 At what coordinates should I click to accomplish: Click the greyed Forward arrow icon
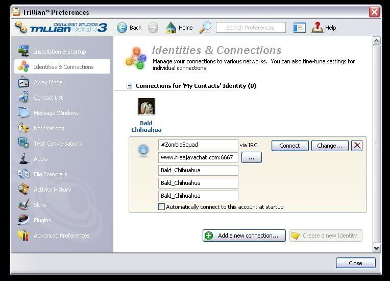(153, 28)
